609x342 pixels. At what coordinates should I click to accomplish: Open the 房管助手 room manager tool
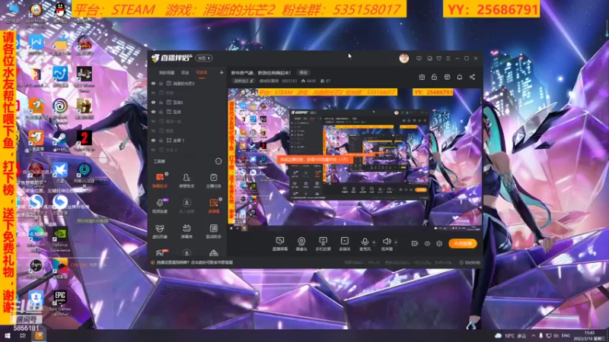(187, 180)
